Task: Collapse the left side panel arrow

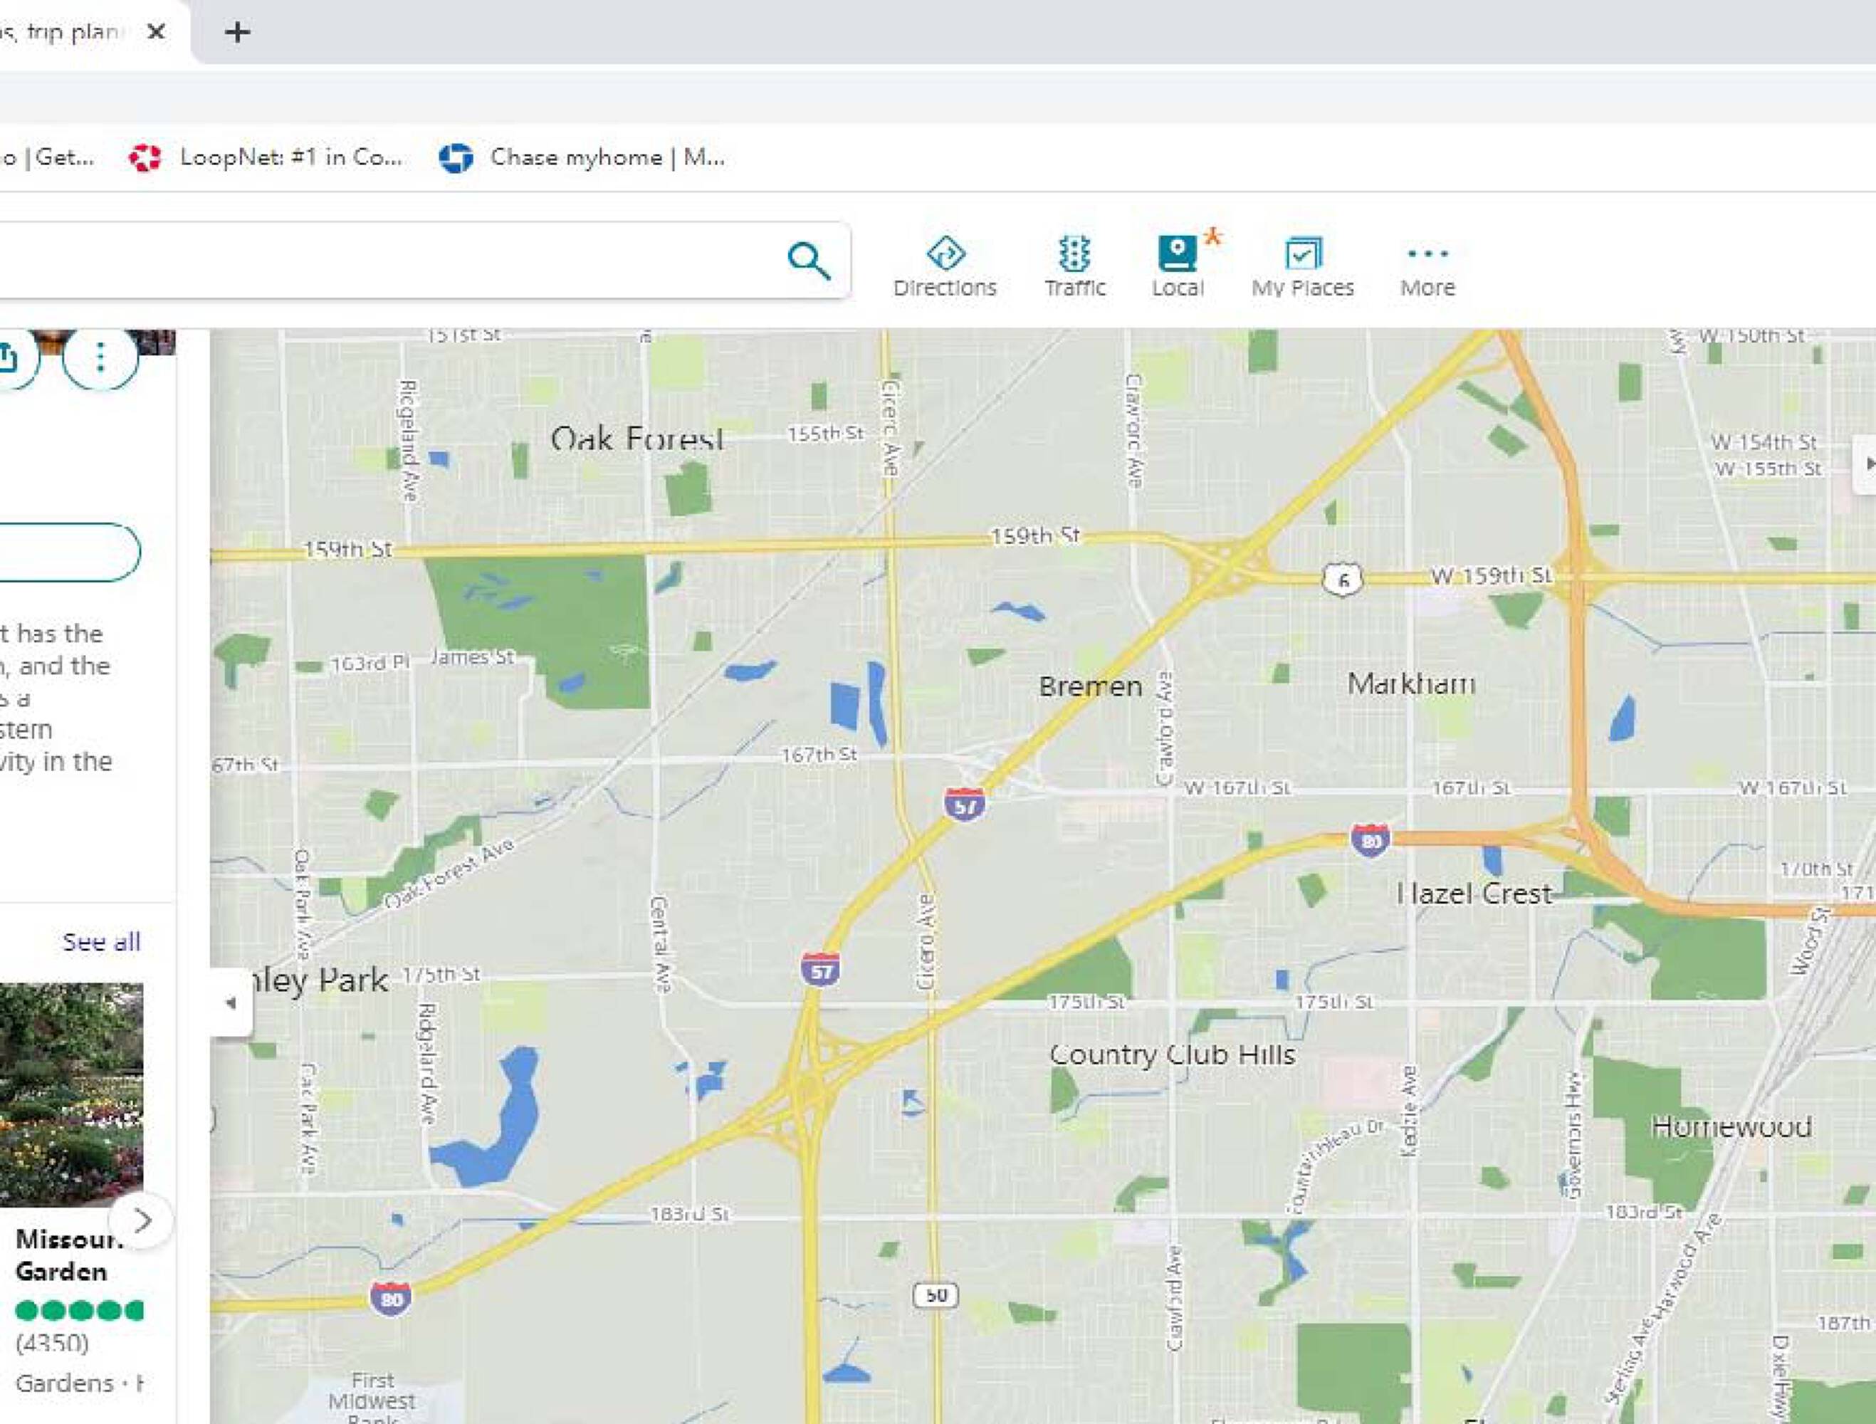Action: (x=231, y=1002)
